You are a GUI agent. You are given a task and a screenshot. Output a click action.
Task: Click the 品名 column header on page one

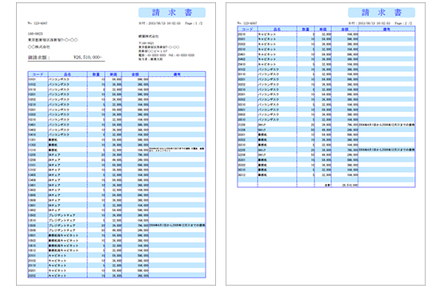click(68, 74)
